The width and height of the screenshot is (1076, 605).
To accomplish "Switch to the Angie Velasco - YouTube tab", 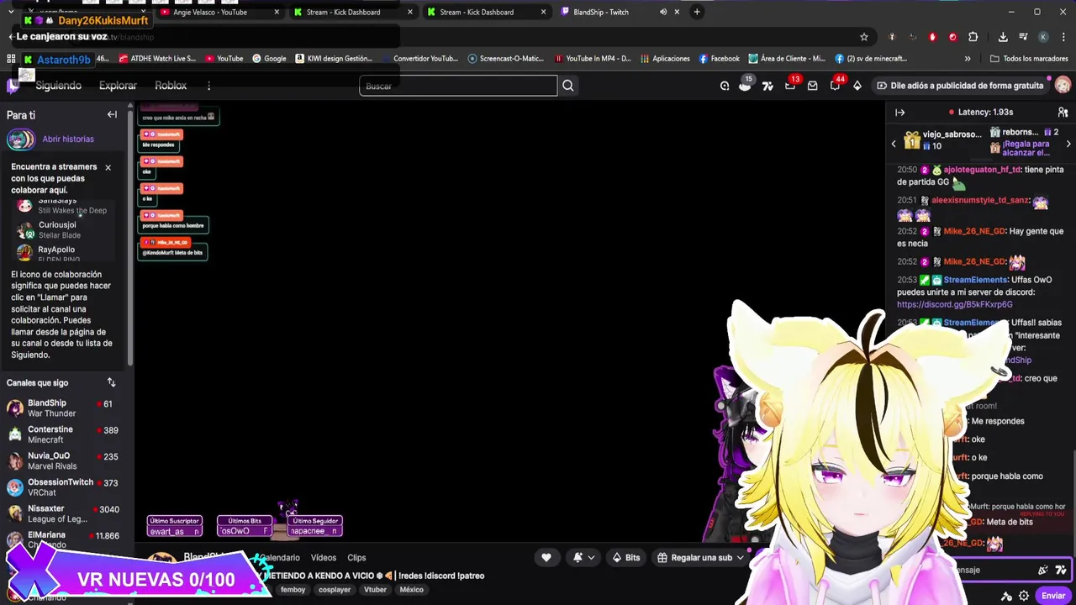I will (219, 12).
